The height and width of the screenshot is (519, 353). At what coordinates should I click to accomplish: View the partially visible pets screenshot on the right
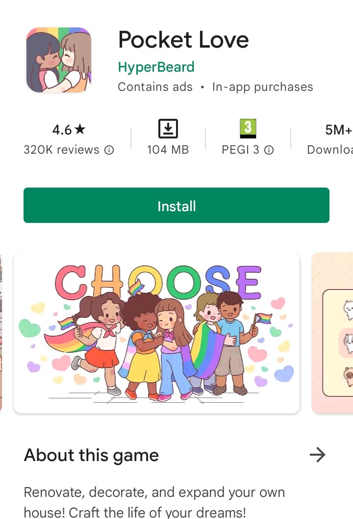(x=332, y=333)
